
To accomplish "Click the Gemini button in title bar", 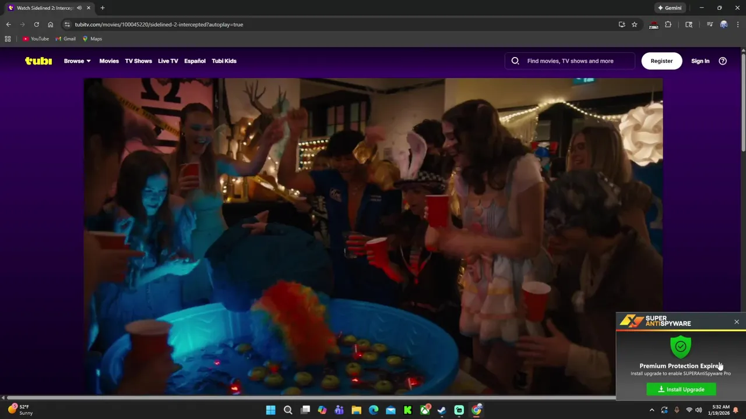I will (669, 8).
